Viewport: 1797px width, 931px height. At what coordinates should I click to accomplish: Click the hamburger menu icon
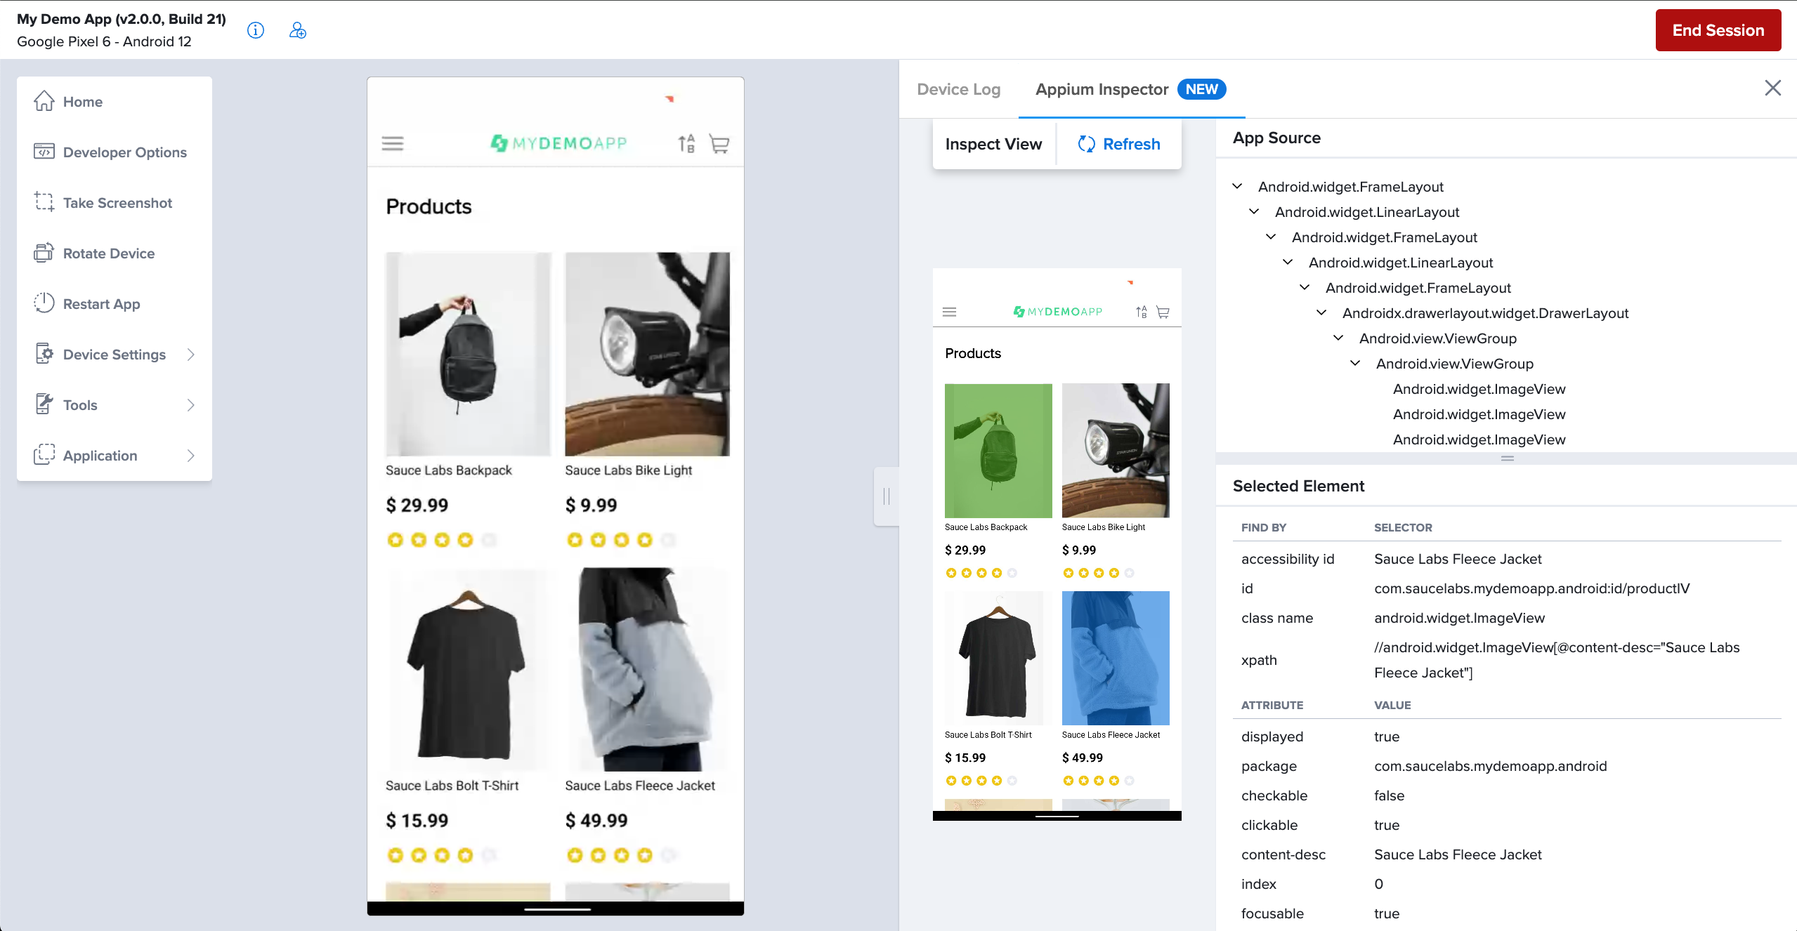(x=392, y=144)
